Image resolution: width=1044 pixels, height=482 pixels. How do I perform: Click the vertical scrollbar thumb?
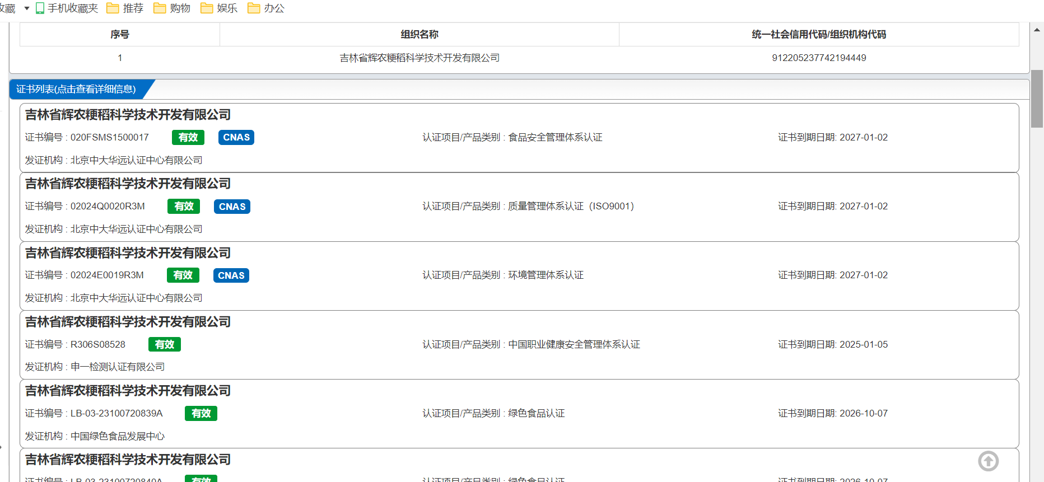(x=1037, y=99)
